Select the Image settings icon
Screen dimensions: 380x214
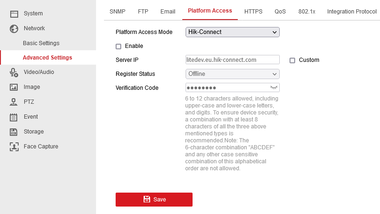click(14, 87)
